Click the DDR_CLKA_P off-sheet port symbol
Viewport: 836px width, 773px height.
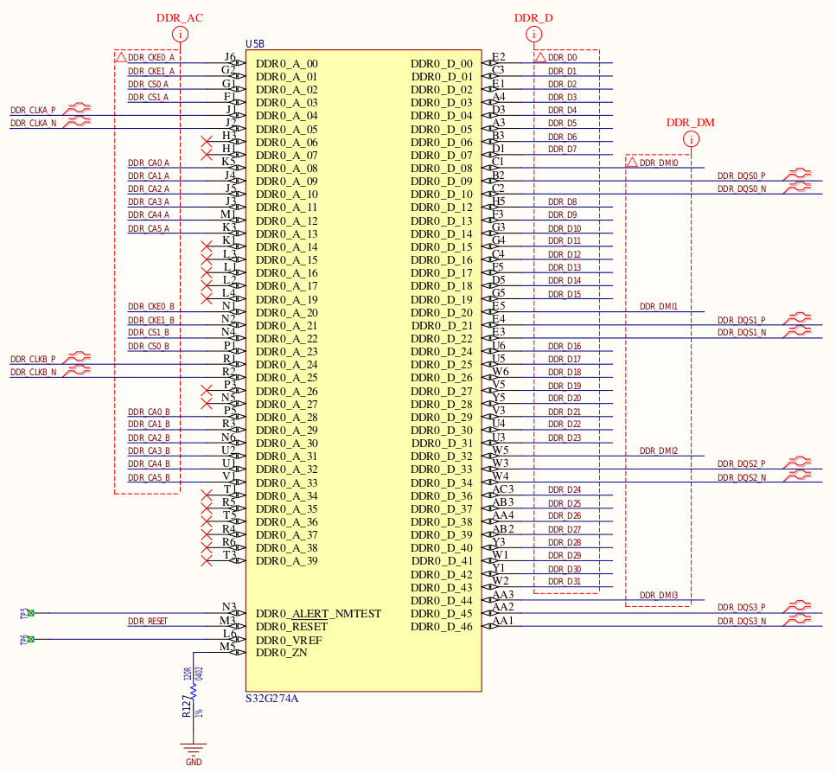pos(77,109)
